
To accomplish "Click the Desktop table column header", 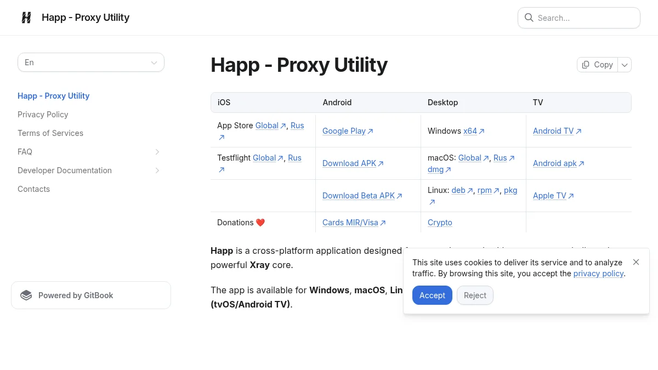I will click(443, 103).
